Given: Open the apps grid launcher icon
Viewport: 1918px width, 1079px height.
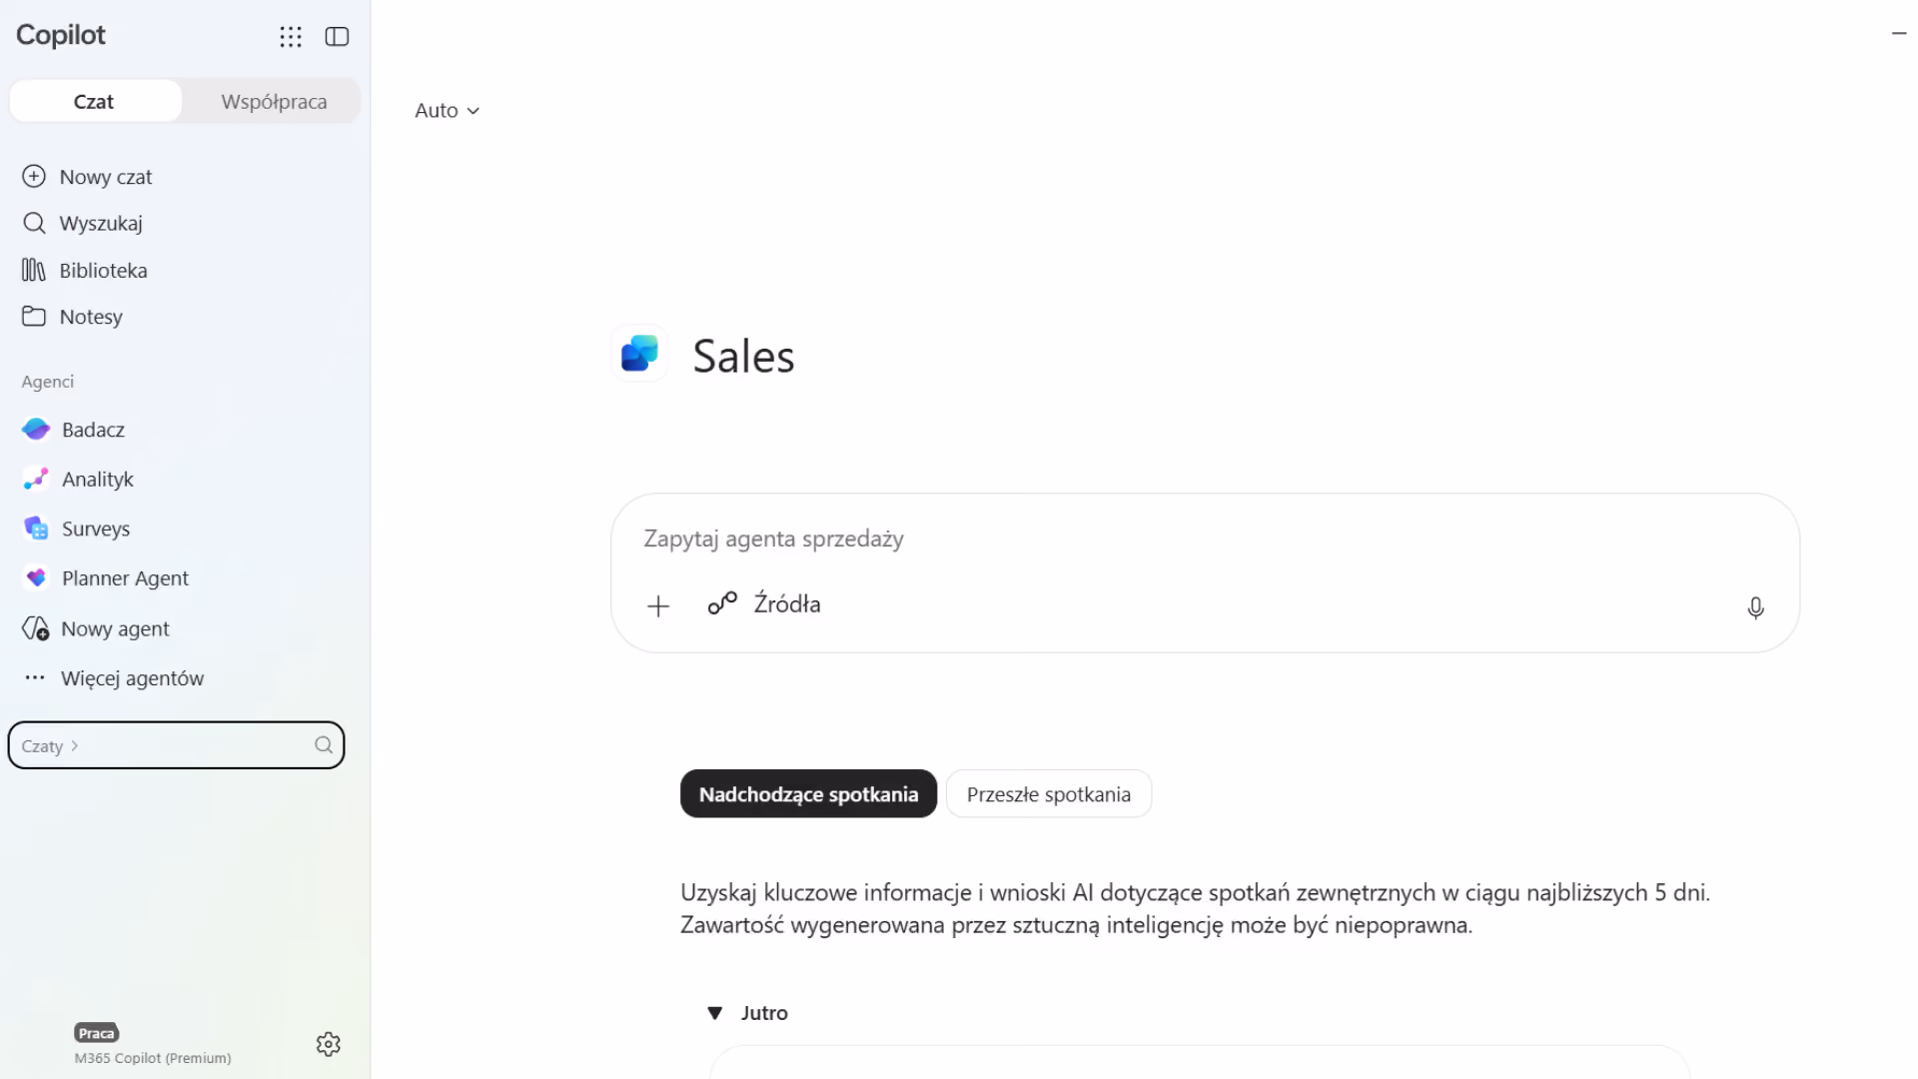Looking at the screenshot, I should coord(291,37).
